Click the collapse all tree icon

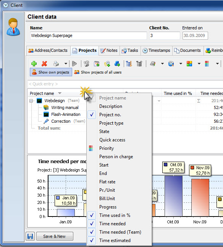coord(139,64)
